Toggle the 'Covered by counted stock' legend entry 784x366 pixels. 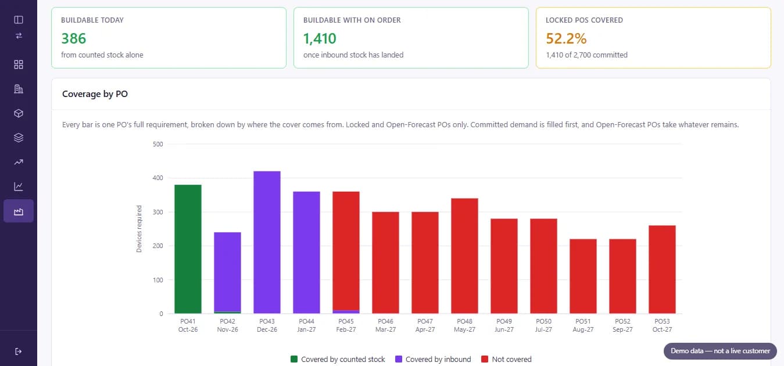point(338,359)
